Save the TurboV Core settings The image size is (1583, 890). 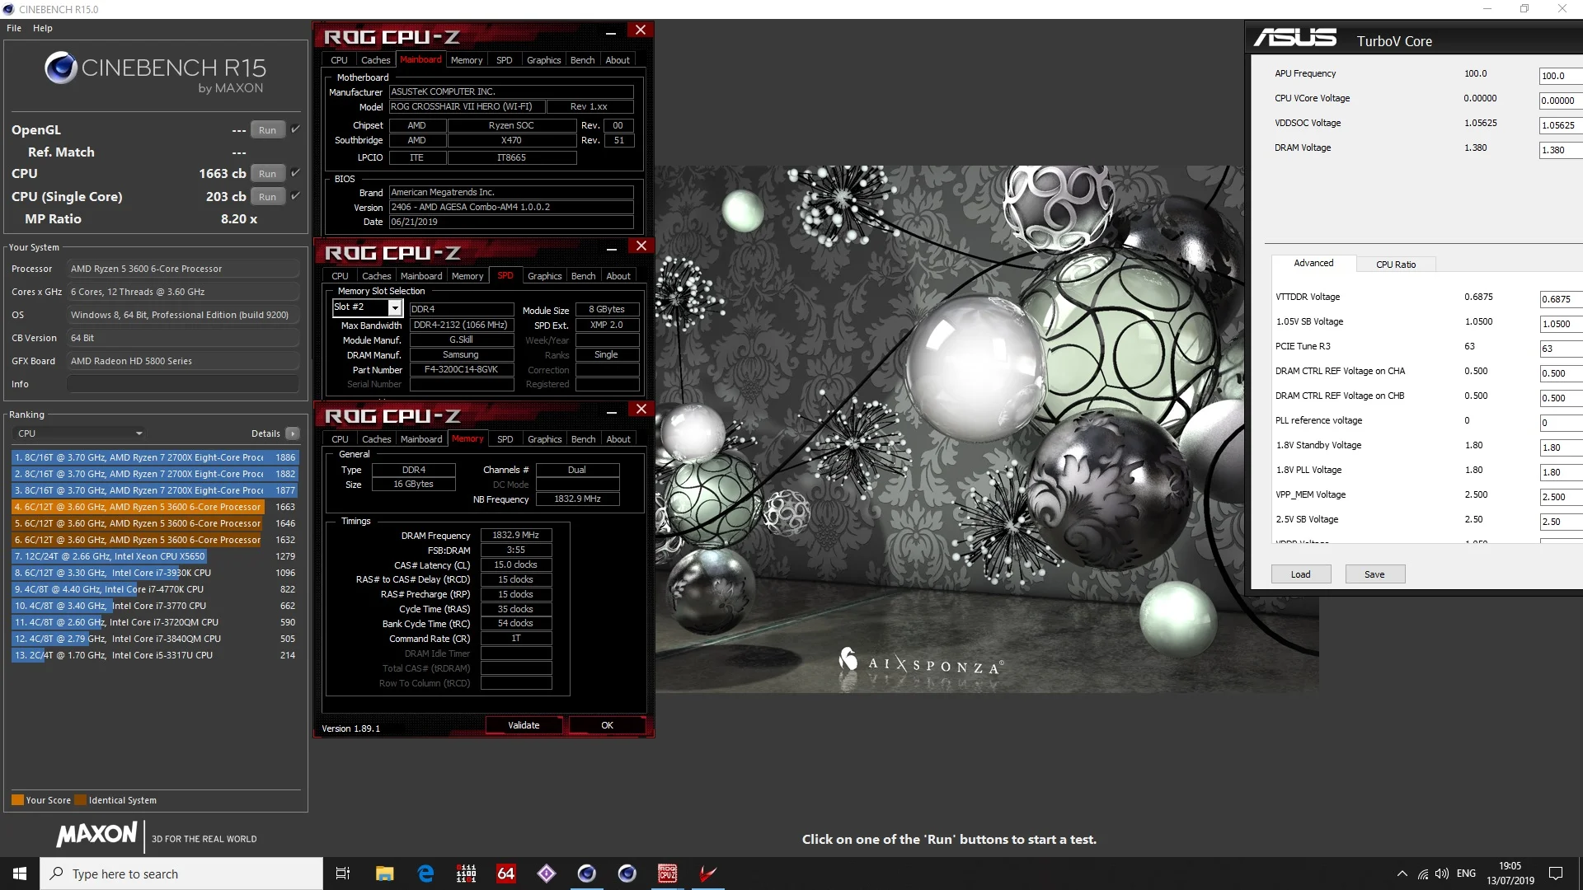point(1374,574)
